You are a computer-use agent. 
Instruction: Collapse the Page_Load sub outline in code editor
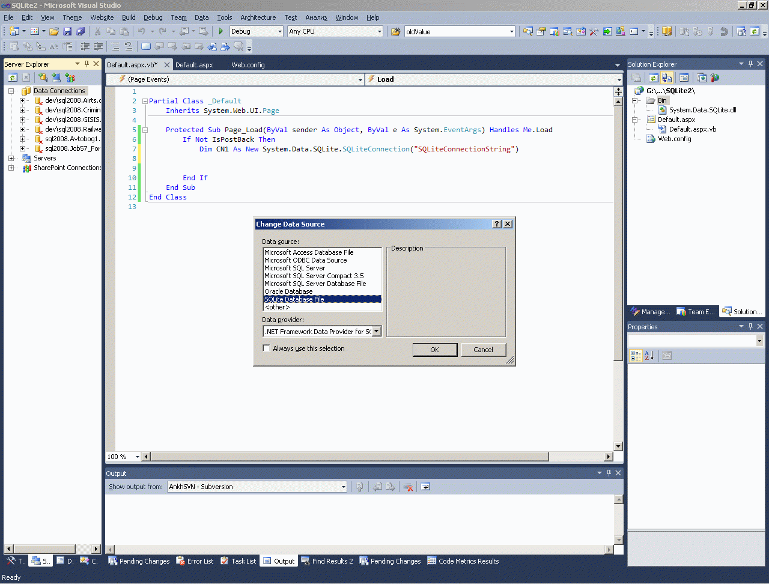[x=145, y=130]
